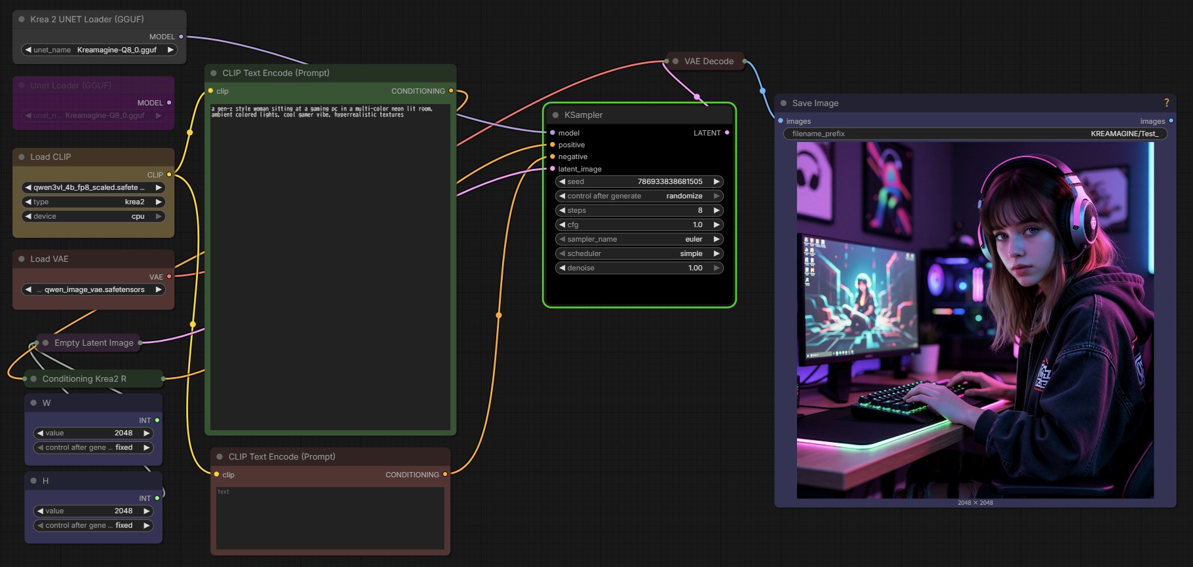The height and width of the screenshot is (567, 1193).
Task: Toggle the Conditioning Krea2 R node collapse dot
Action: pos(33,379)
